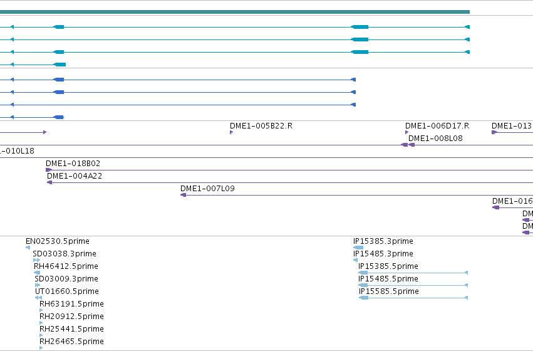533x351 pixels.
Task: Select the purple span line under DME1-007L09
Action: [356, 195]
